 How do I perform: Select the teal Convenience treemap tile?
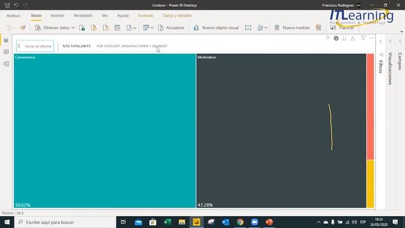tap(104, 130)
